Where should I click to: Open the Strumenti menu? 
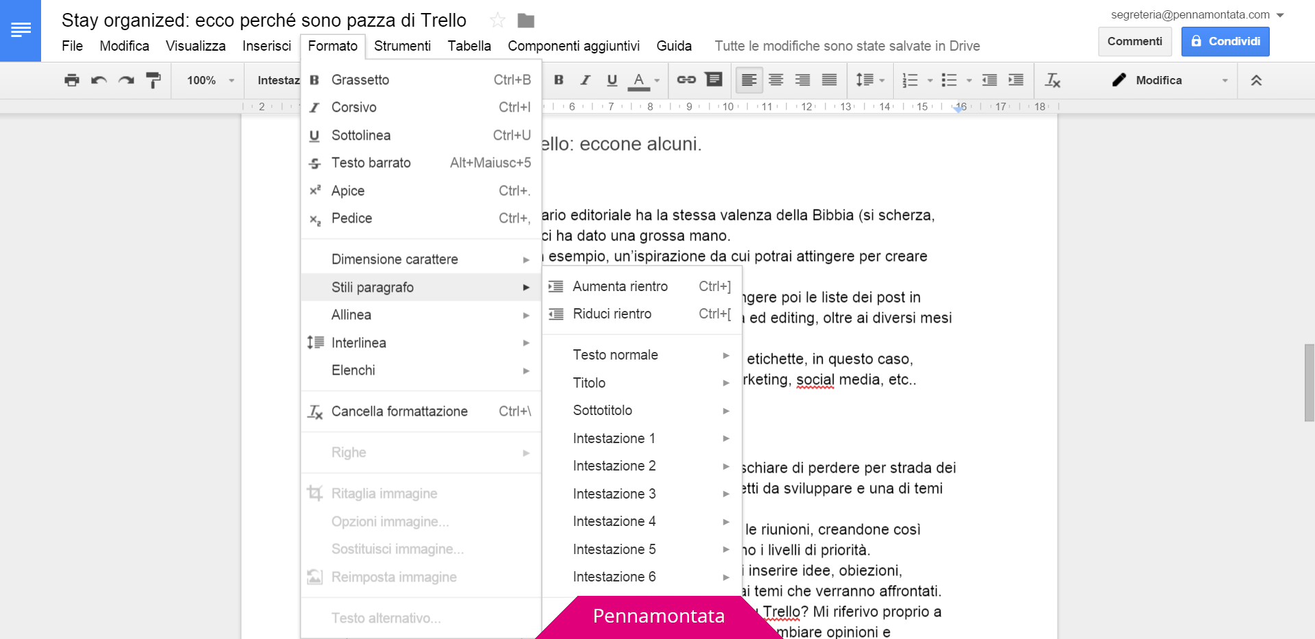pos(403,46)
